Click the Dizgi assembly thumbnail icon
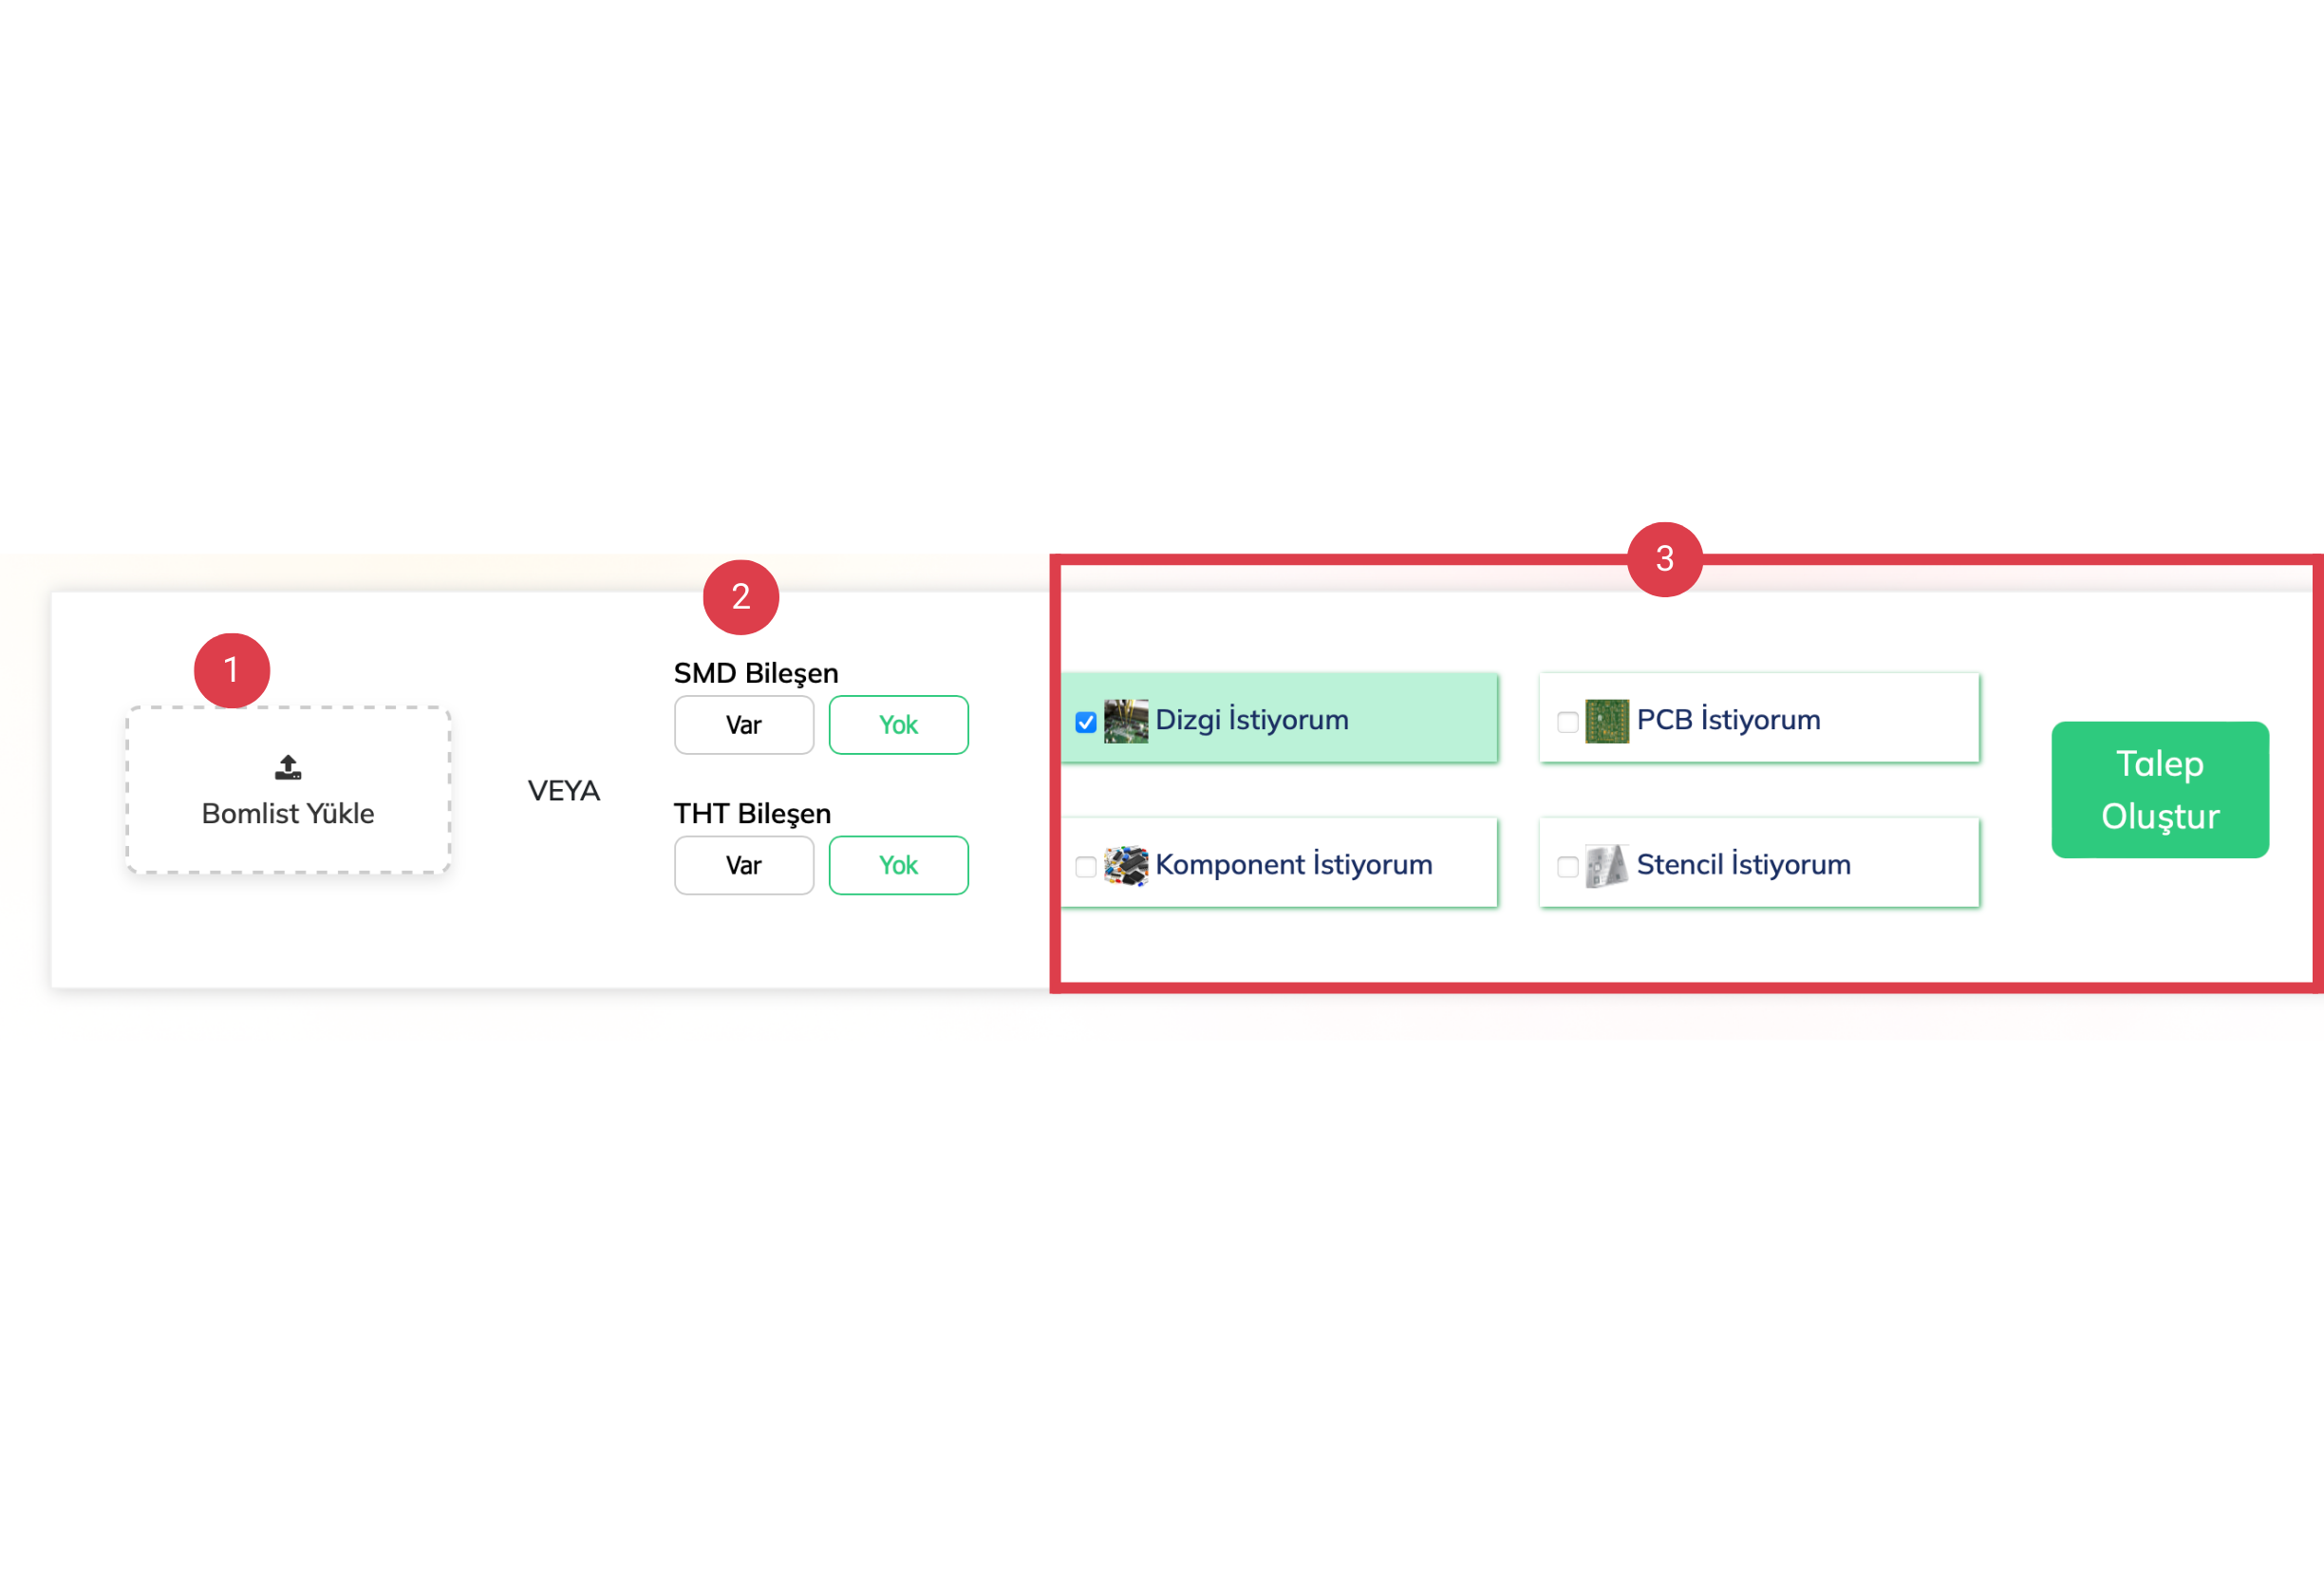Viewport: 2324px width, 1580px height. [1125, 721]
